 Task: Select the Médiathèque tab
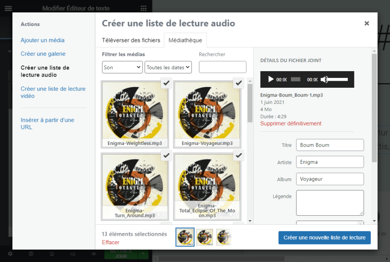click(x=185, y=40)
